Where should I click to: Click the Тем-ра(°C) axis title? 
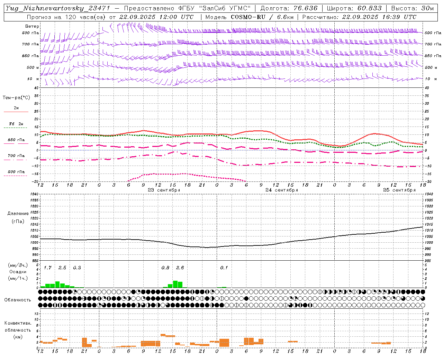point(16,98)
